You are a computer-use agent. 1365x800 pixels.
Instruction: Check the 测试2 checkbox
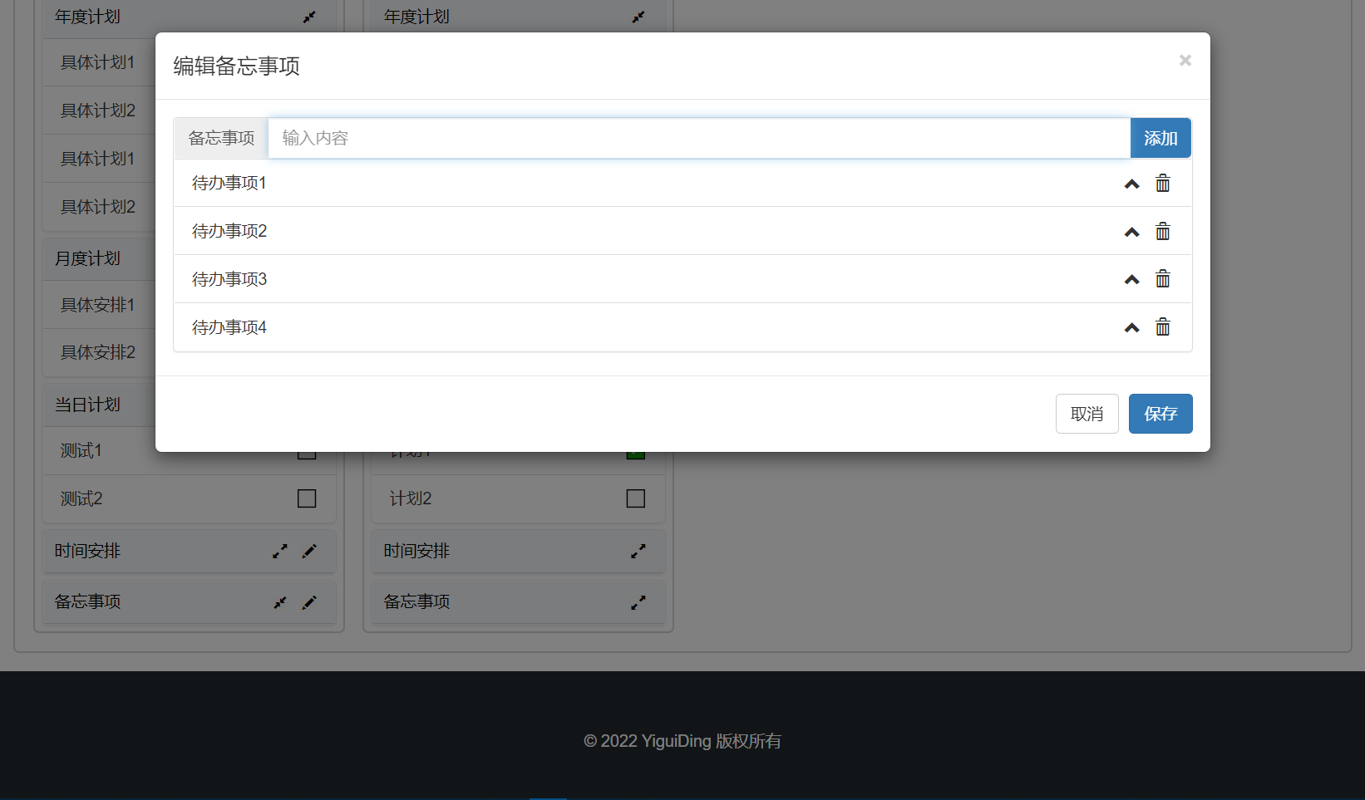point(307,498)
